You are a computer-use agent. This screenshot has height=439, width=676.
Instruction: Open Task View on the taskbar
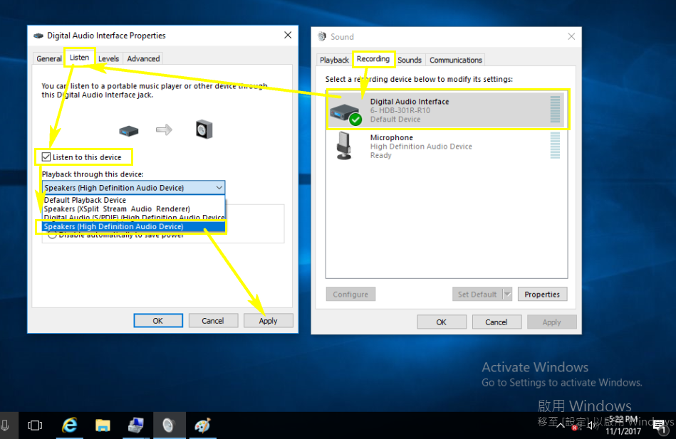[35, 425]
